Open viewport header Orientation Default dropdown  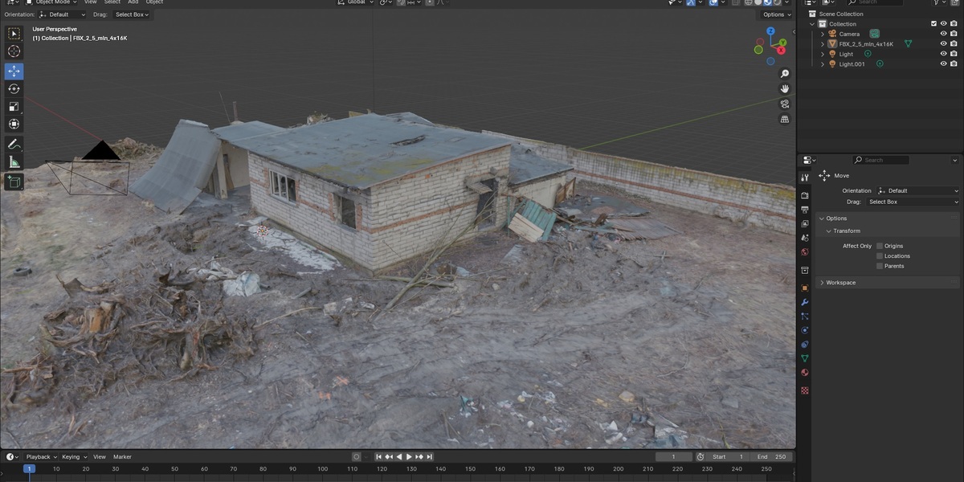tap(63, 14)
